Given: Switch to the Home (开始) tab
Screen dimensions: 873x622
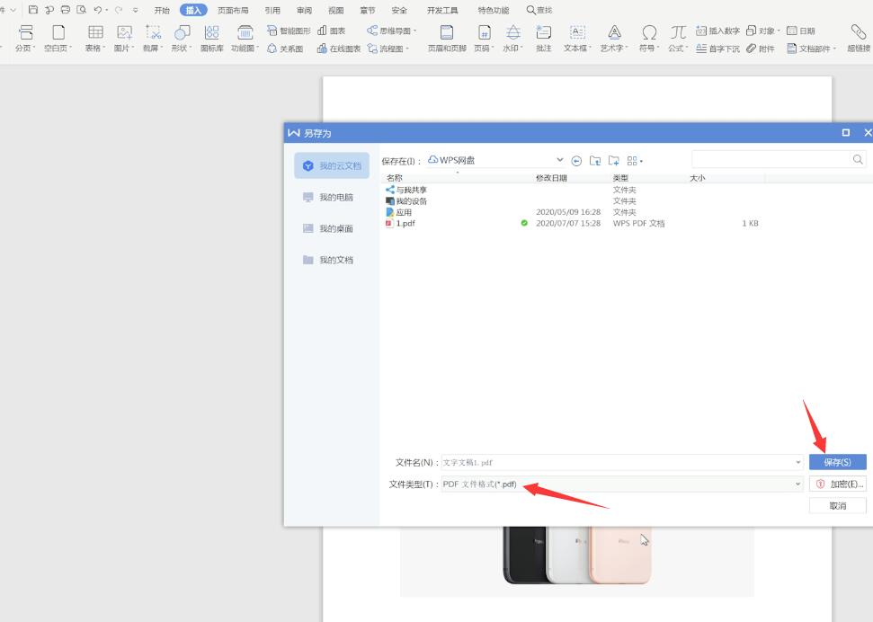Looking at the screenshot, I should click(x=162, y=10).
